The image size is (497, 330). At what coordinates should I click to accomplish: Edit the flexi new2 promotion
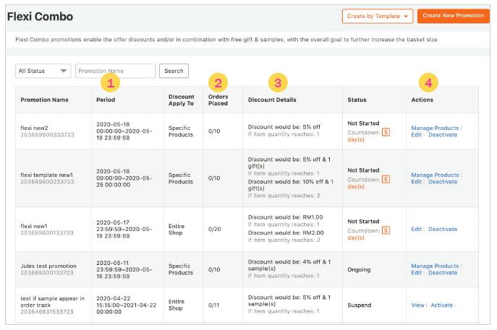point(416,135)
